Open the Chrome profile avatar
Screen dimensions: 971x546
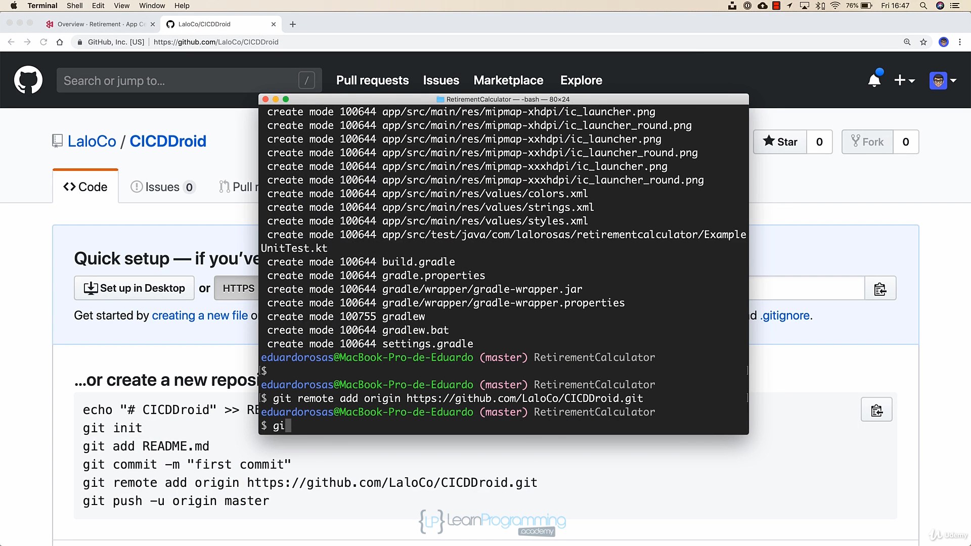coord(944,42)
